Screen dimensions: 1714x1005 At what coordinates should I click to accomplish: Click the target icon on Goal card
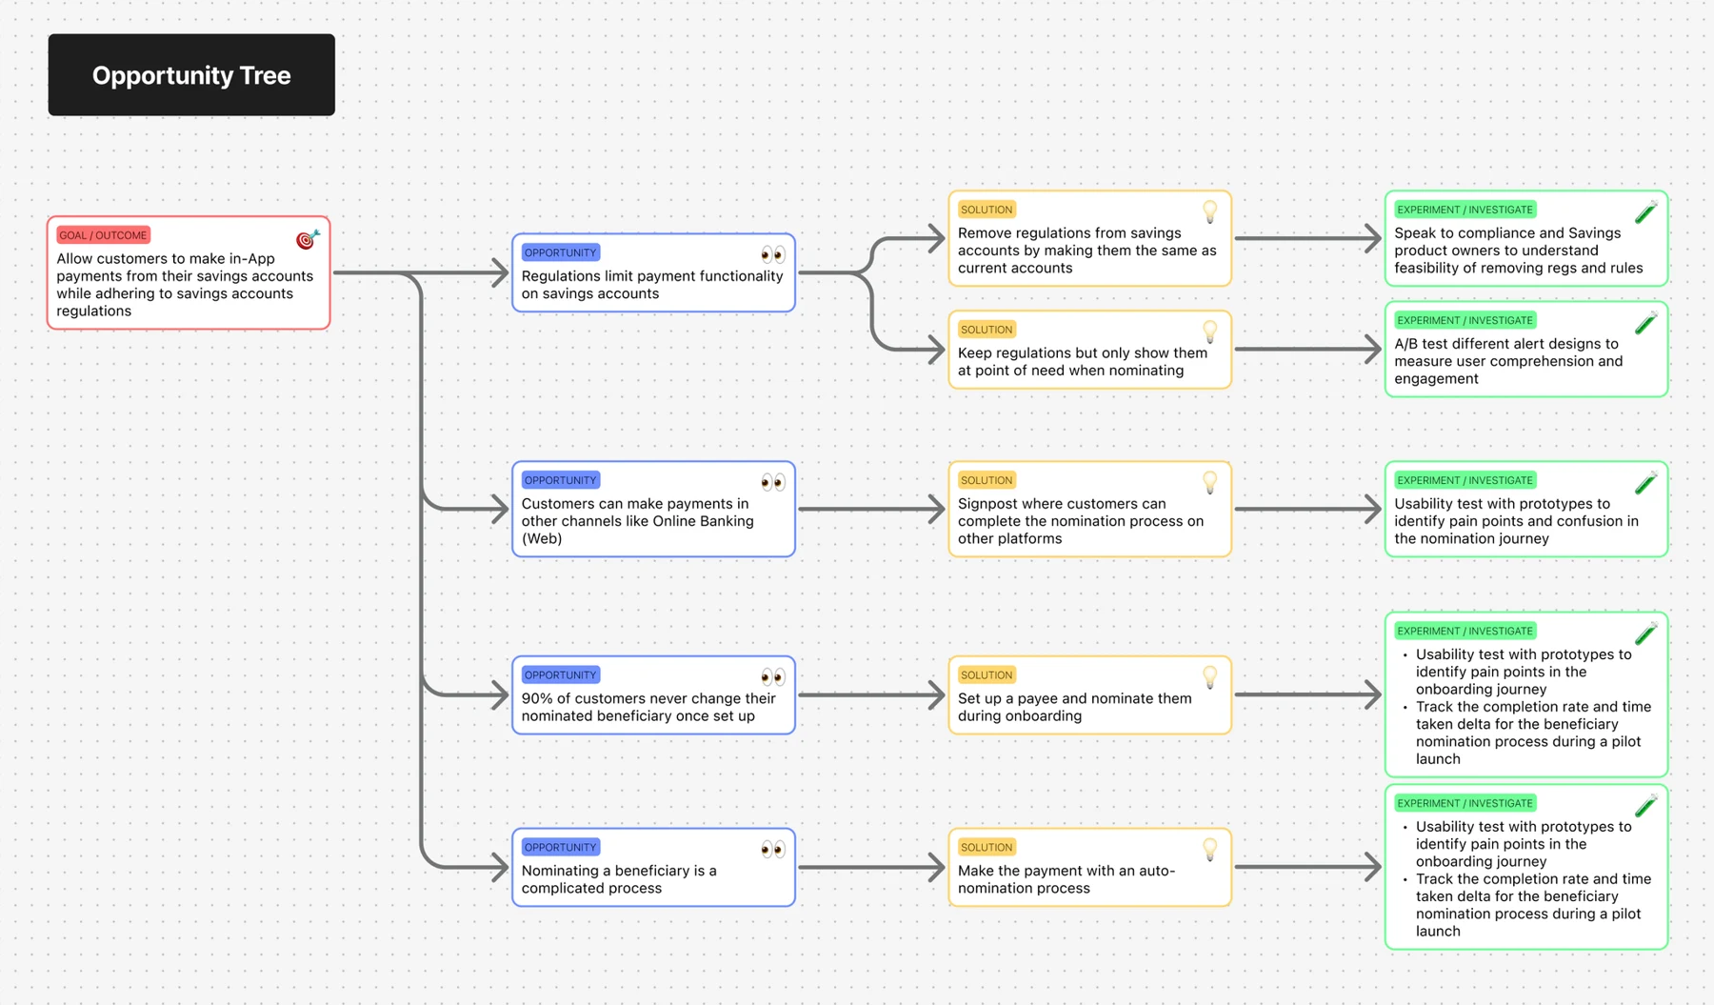click(308, 239)
